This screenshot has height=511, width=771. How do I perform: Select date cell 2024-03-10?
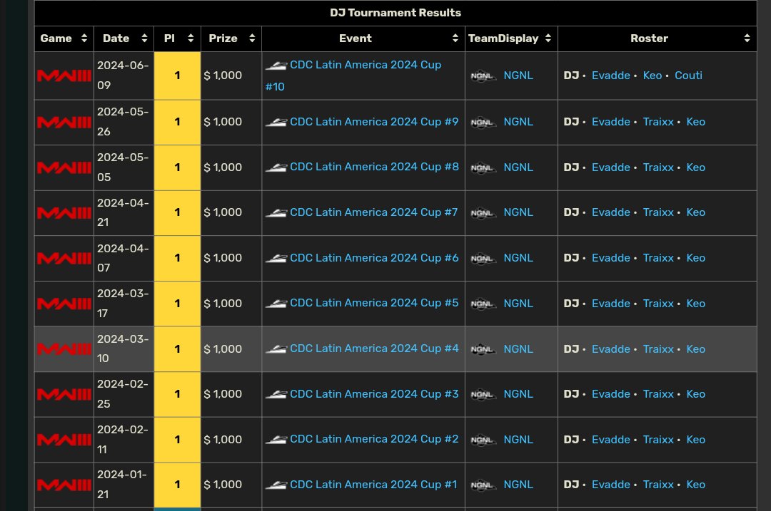124,349
